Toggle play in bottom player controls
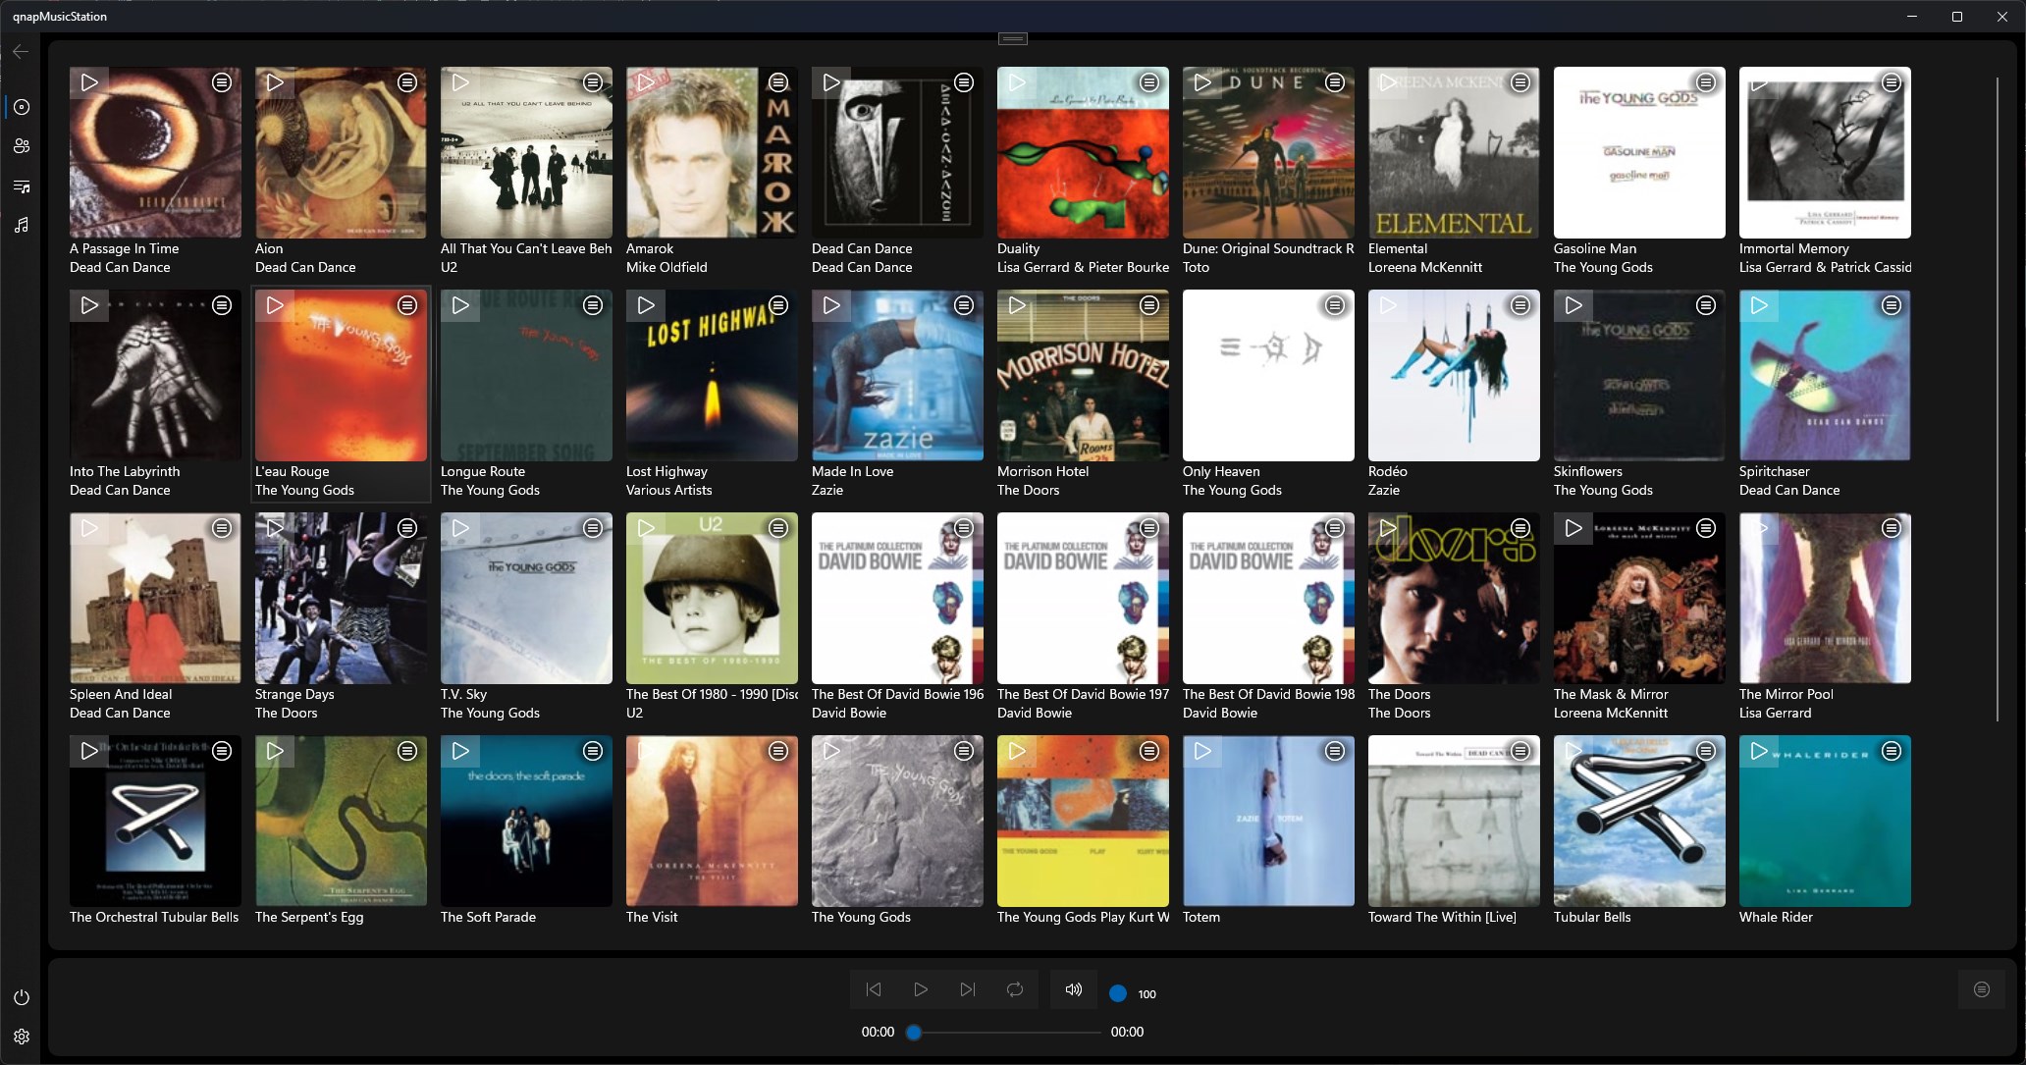This screenshot has height=1065, width=2026. (921, 989)
